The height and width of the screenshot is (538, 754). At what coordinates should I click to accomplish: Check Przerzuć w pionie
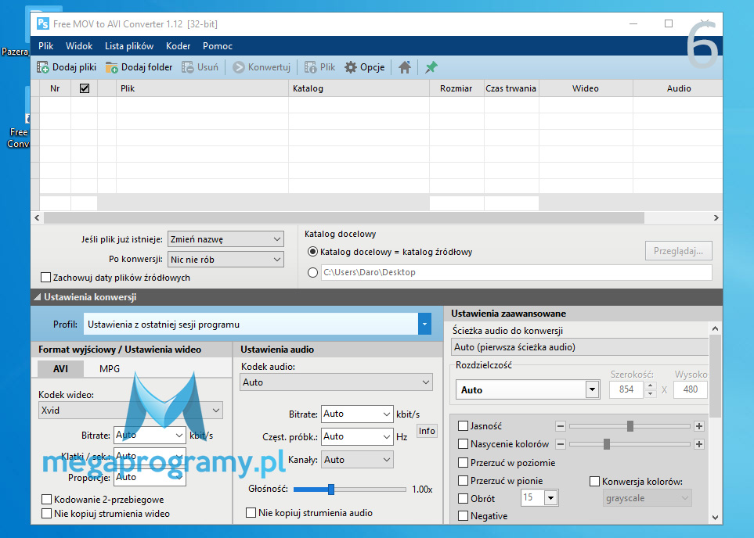[463, 480]
